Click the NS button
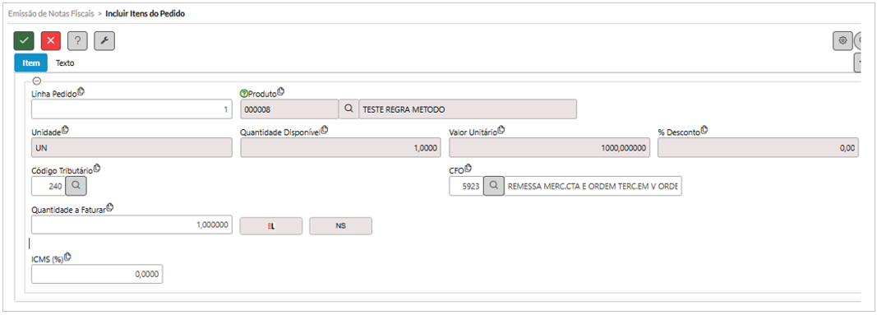Image resolution: width=877 pixels, height=315 pixels. tap(340, 226)
